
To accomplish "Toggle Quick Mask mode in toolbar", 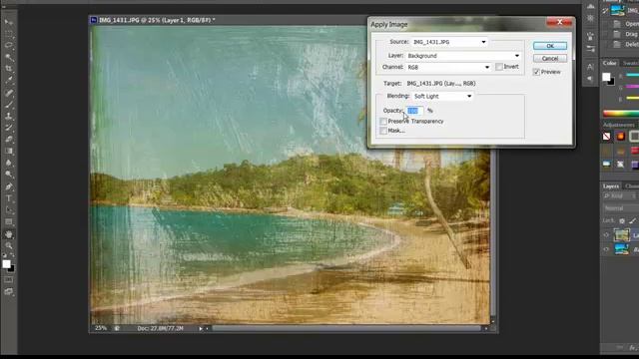I will point(9,280).
